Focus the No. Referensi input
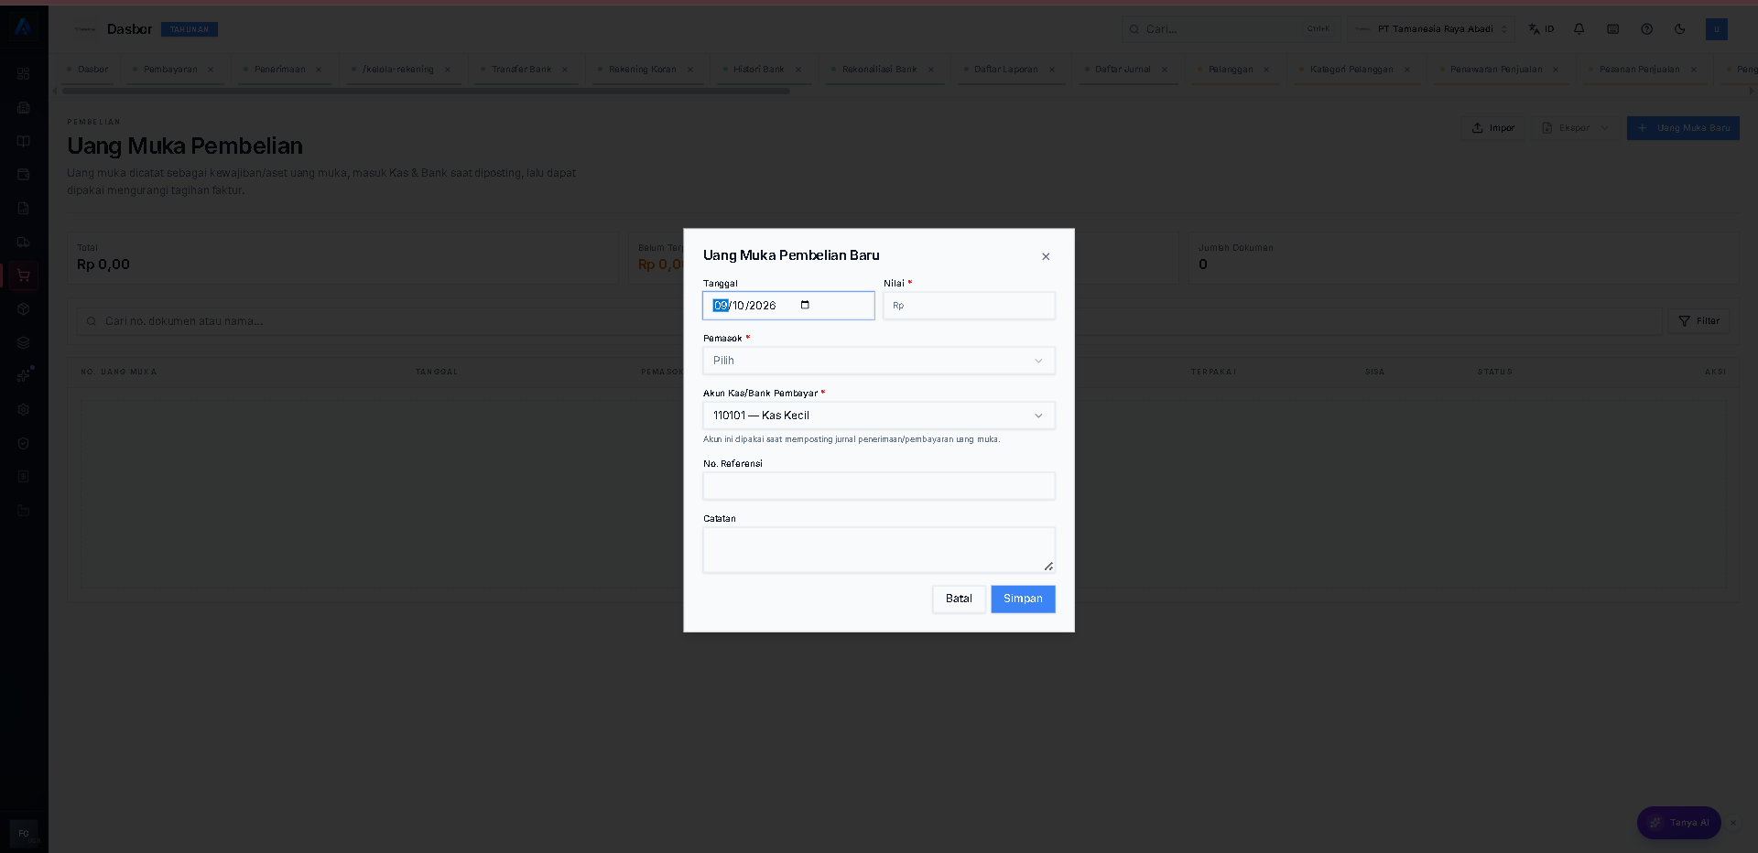This screenshot has height=853, width=1758. pyautogui.click(x=879, y=486)
